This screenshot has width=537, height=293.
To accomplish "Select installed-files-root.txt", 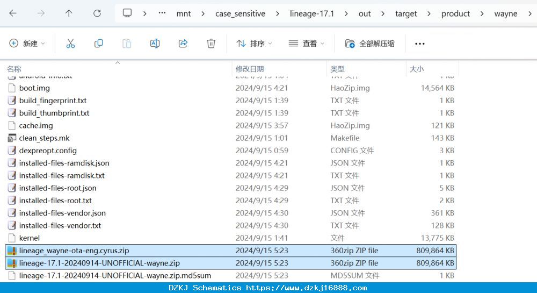I will pos(231,201).
